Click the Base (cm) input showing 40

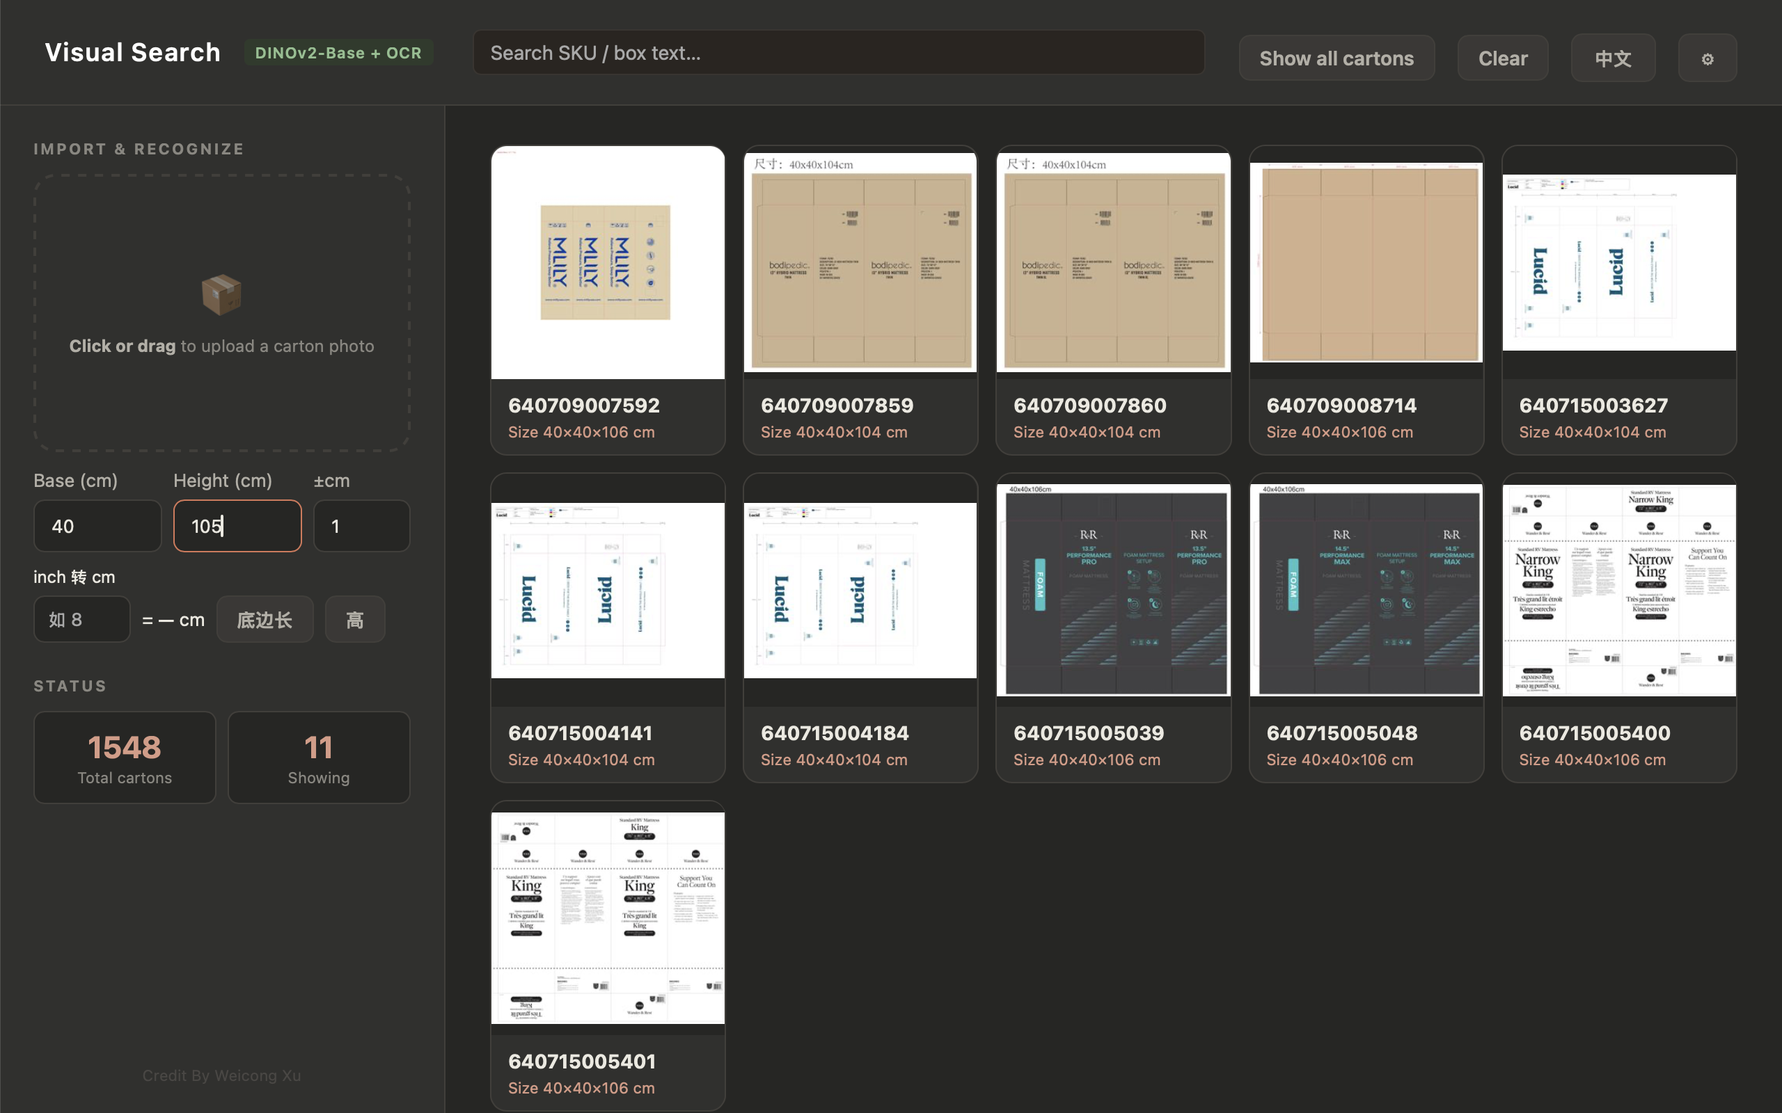click(x=97, y=526)
